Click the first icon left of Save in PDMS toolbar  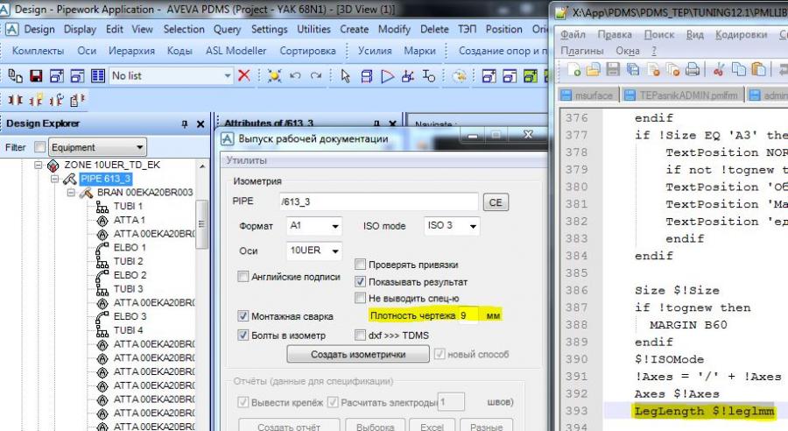pos(16,76)
